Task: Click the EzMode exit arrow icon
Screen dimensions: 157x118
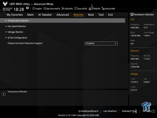Action: (x=135, y=111)
